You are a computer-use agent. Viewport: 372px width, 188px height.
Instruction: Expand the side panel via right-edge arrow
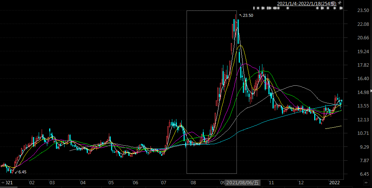coord(370,91)
